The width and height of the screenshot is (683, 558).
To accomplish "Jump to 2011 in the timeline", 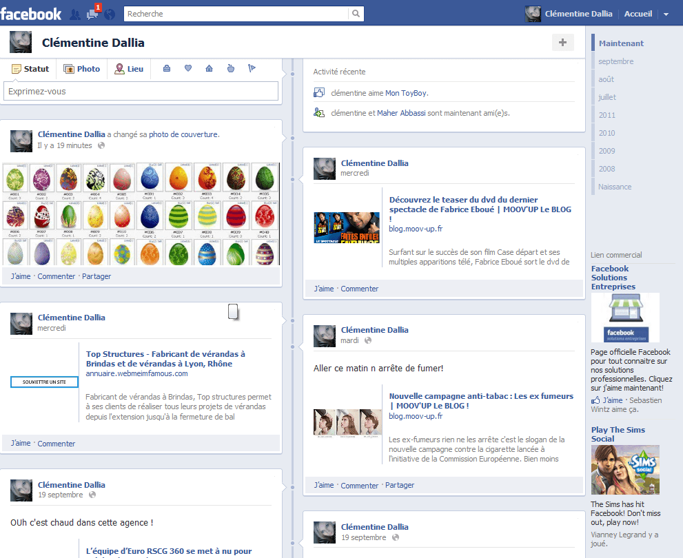I will point(606,115).
